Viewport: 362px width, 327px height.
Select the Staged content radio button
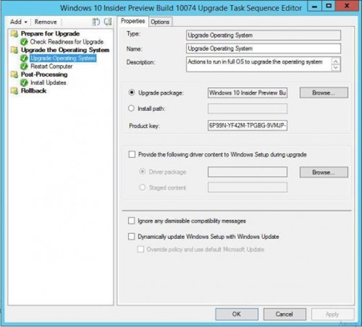click(142, 188)
